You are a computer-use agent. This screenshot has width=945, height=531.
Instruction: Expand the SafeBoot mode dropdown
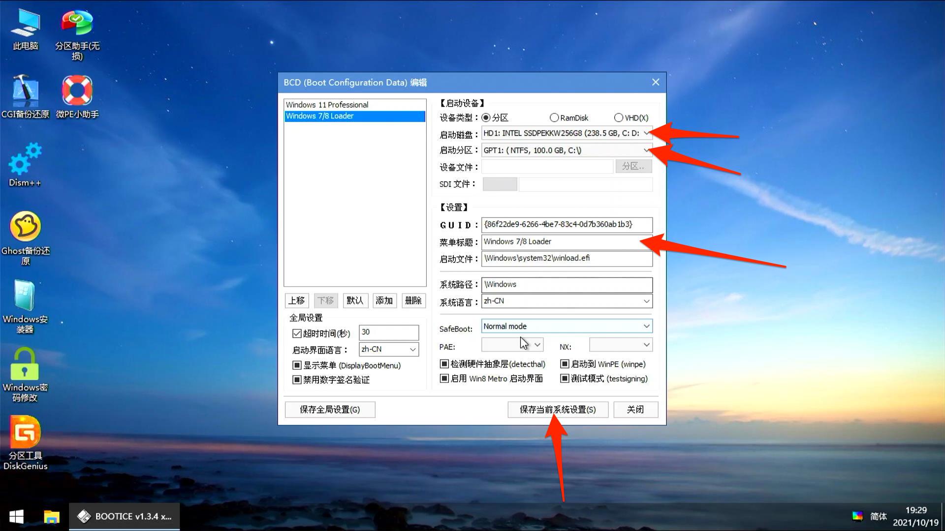(x=647, y=326)
